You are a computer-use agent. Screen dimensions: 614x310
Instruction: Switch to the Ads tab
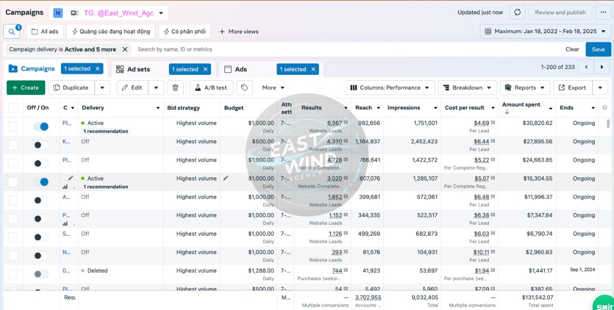pos(235,70)
